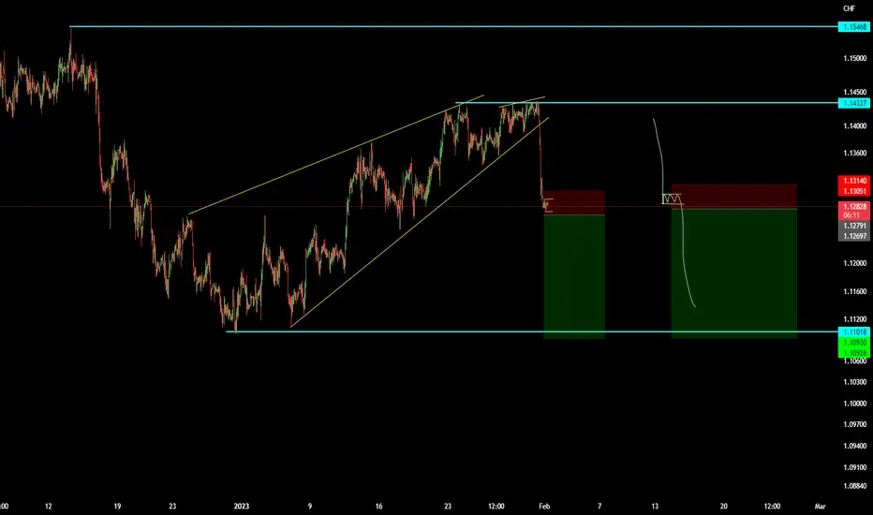Image resolution: width=873 pixels, height=515 pixels.
Task: Click the 16 date label on time axis
Action: 378,507
